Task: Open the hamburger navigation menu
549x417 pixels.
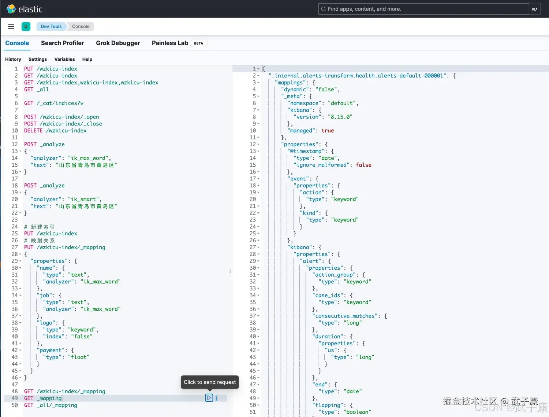Action: coord(11,26)
